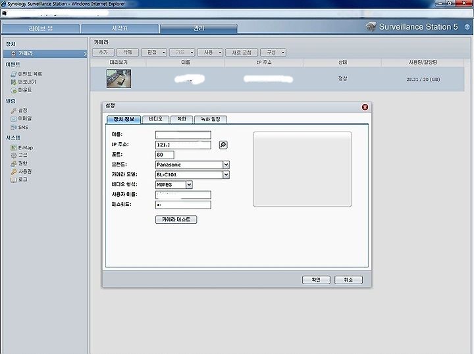Click the 상태 column header

tap(342, 63)
